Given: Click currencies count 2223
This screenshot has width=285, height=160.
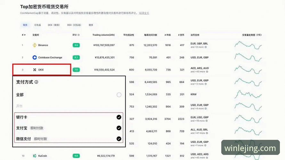Looking at the screenshot, I should pyautogui.click(x=181, y=119).
